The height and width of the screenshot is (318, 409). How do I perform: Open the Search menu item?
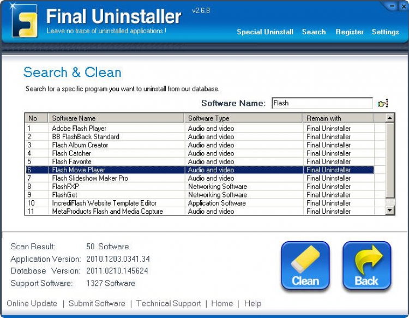pos(314,32)
